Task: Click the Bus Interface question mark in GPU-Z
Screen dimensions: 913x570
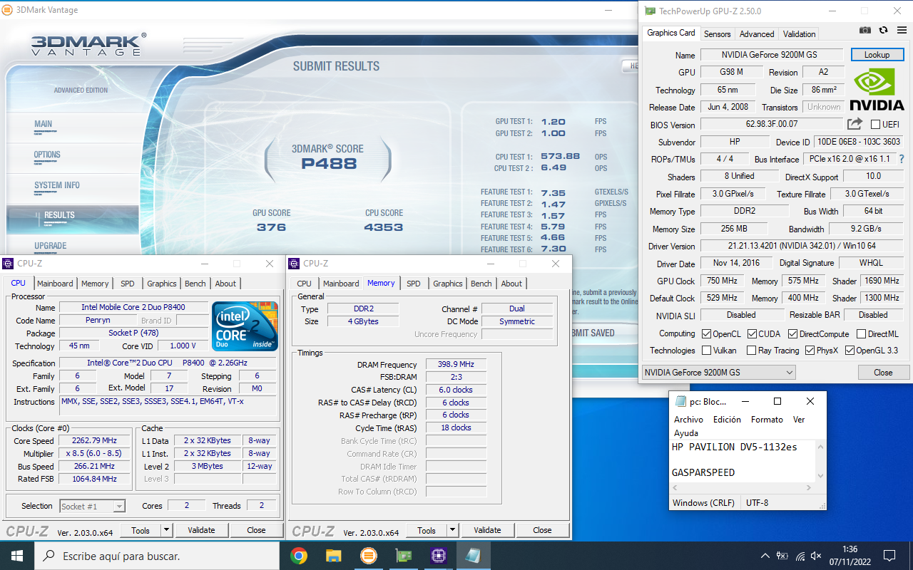Action: coord(902,159)
